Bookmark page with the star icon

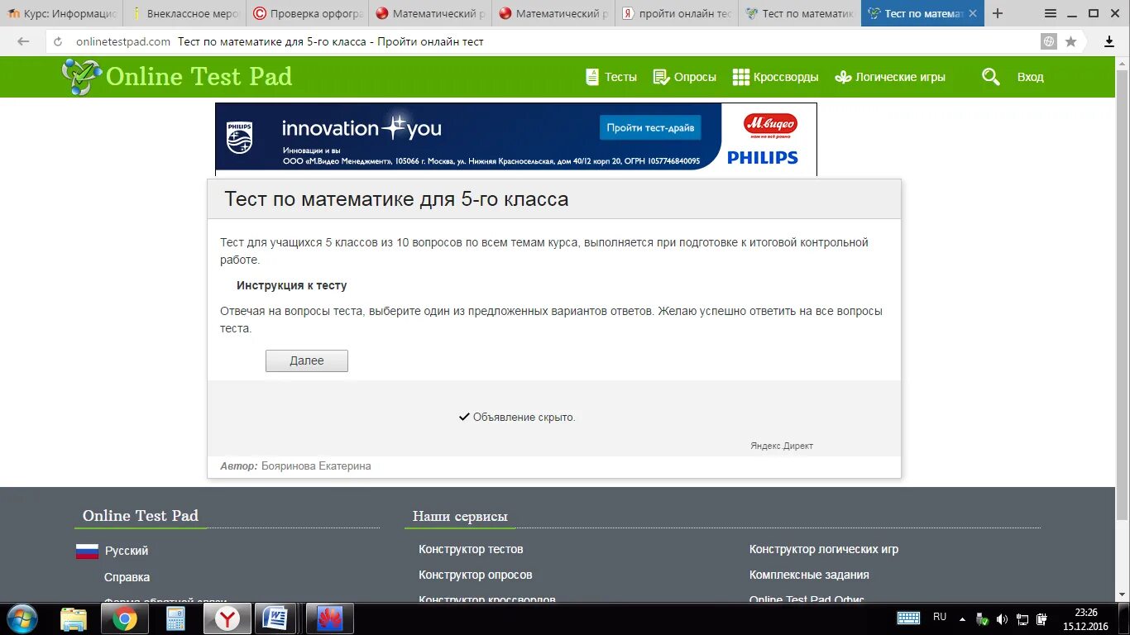tap(1071, 41)
